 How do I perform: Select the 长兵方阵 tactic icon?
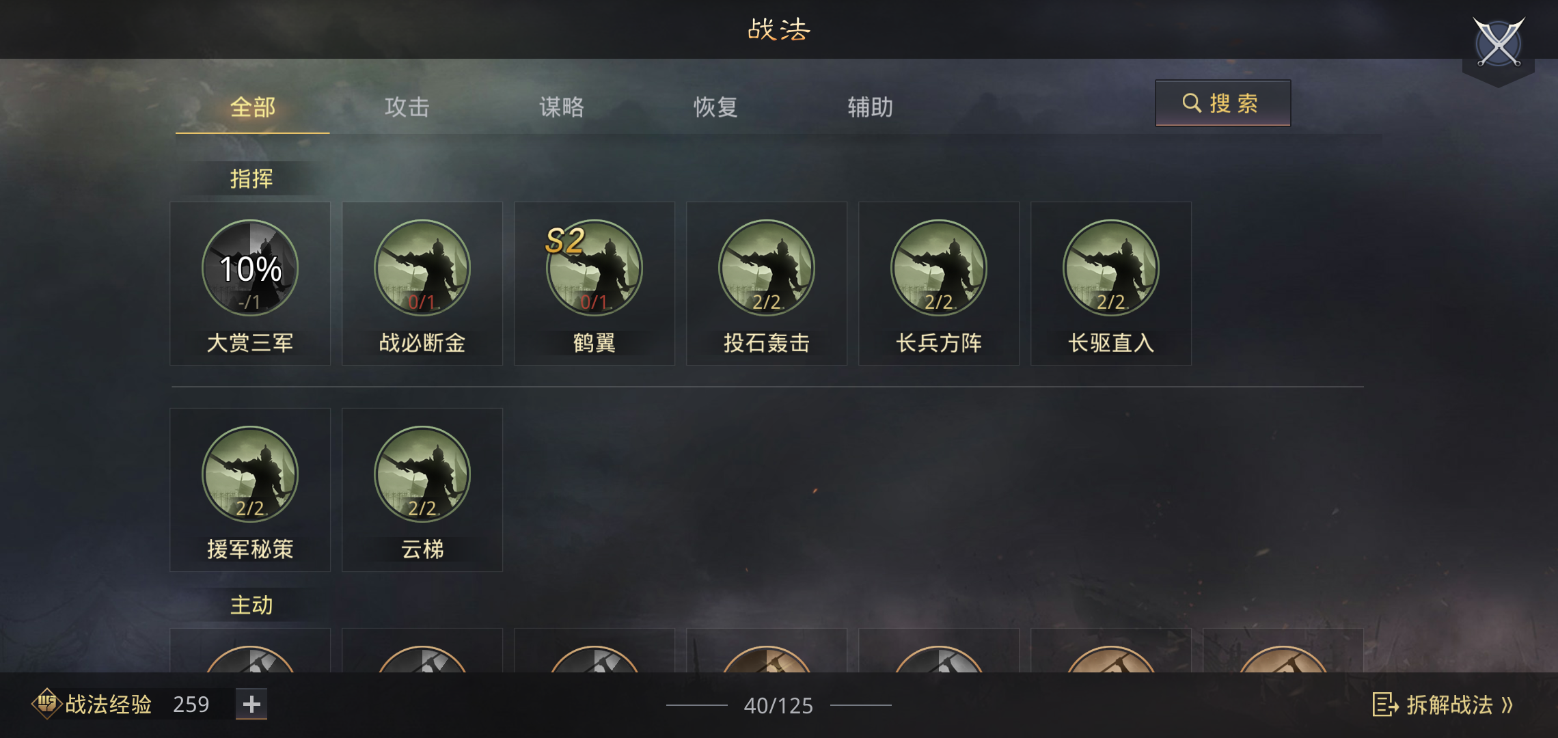(x=939, y=268)
